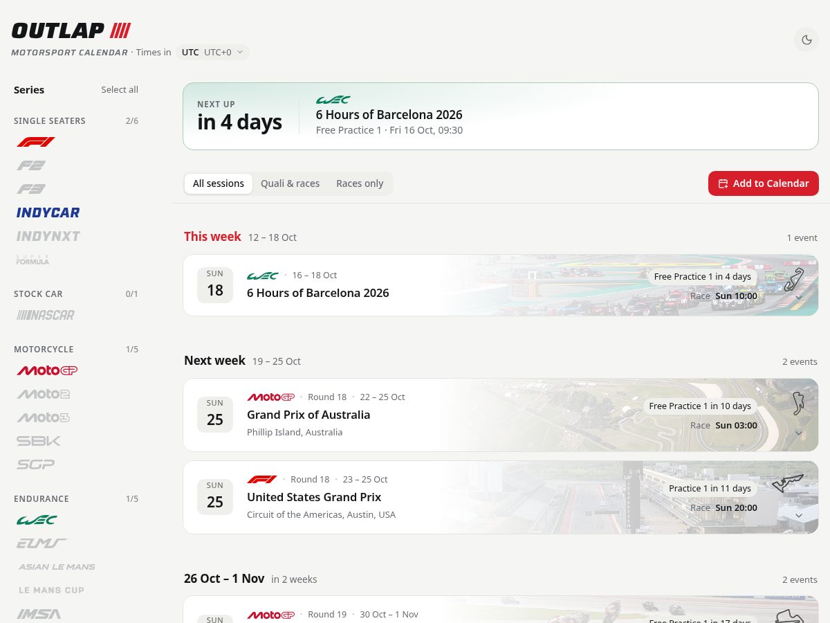Toggle the MotoGP series filter
Viewport: 830px width, 623px height.
click(x=47, y=370)
